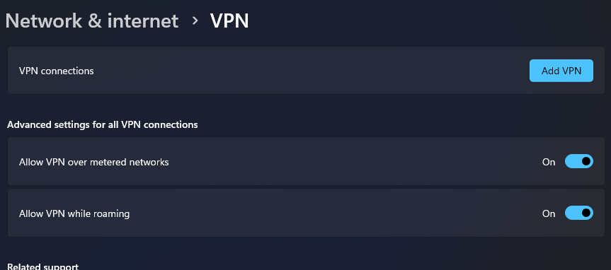Click the breadcrumb chevron arrow before VPN
Image resolution: width=611 pixels, height=270 pixels.
[195, 21]
